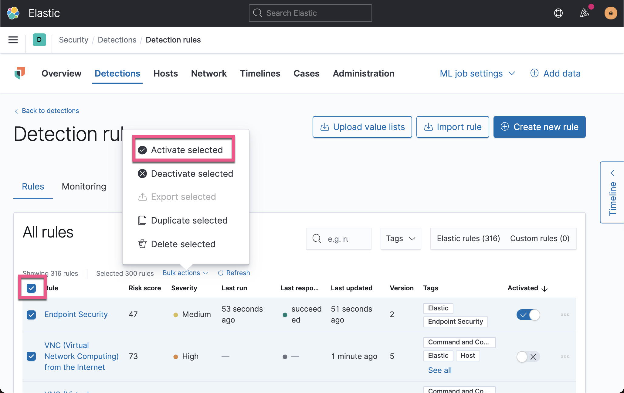Disable the Endpoint Security activation toggle
This screenshot has height=393, width=624.
(528, 315)
